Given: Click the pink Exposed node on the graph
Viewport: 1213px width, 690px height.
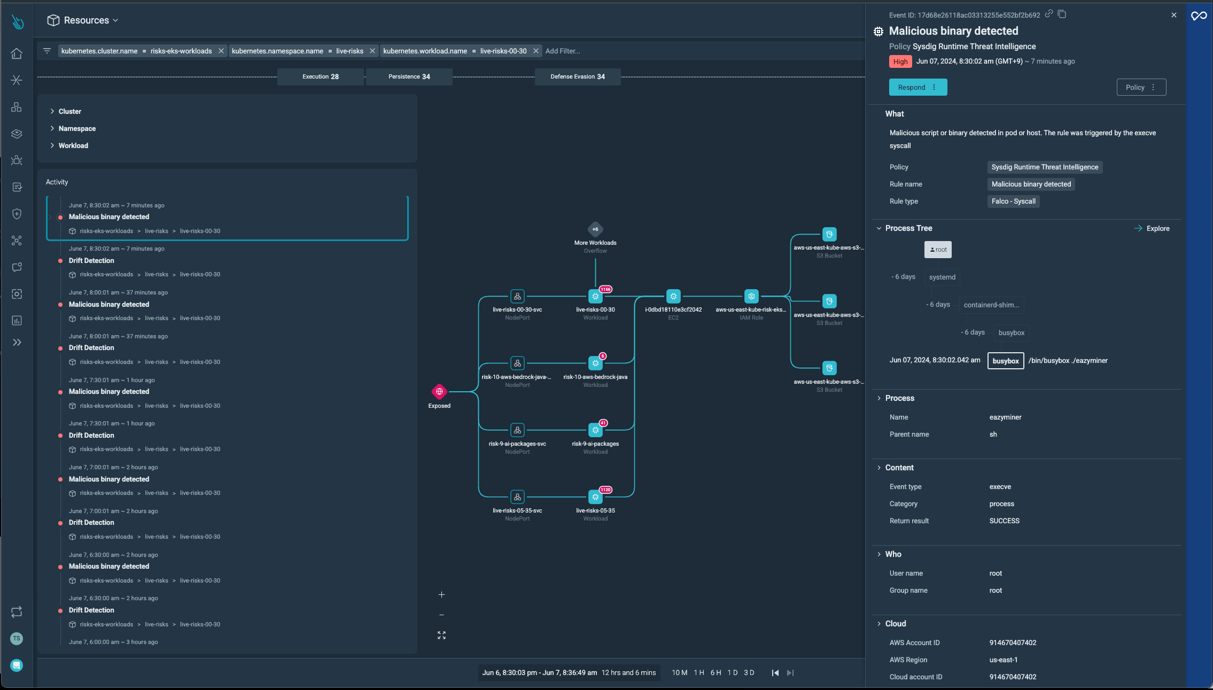Looking at the screenshot, I should point(439,392).
